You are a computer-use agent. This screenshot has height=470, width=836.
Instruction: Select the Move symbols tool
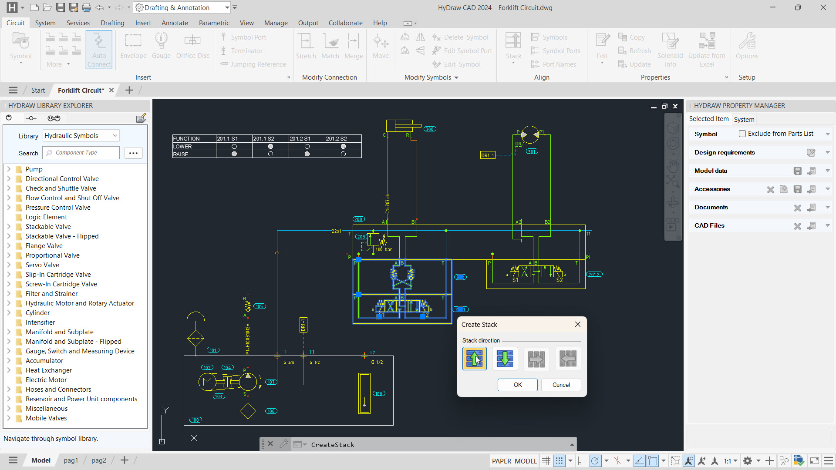click(x=381, y=46)
